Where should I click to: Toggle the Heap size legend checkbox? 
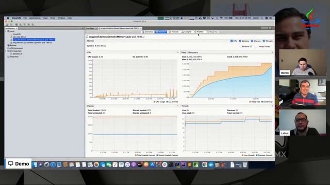pos(250,102)
